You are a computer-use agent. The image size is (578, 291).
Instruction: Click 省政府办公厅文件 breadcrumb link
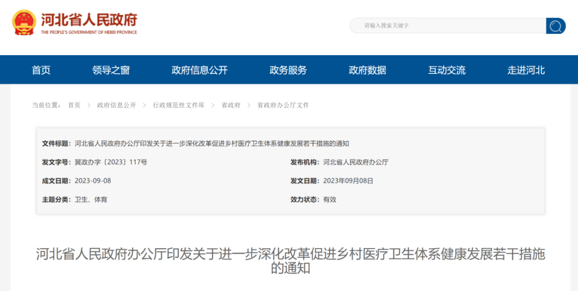pyautogui.click(x=283, y=105)
